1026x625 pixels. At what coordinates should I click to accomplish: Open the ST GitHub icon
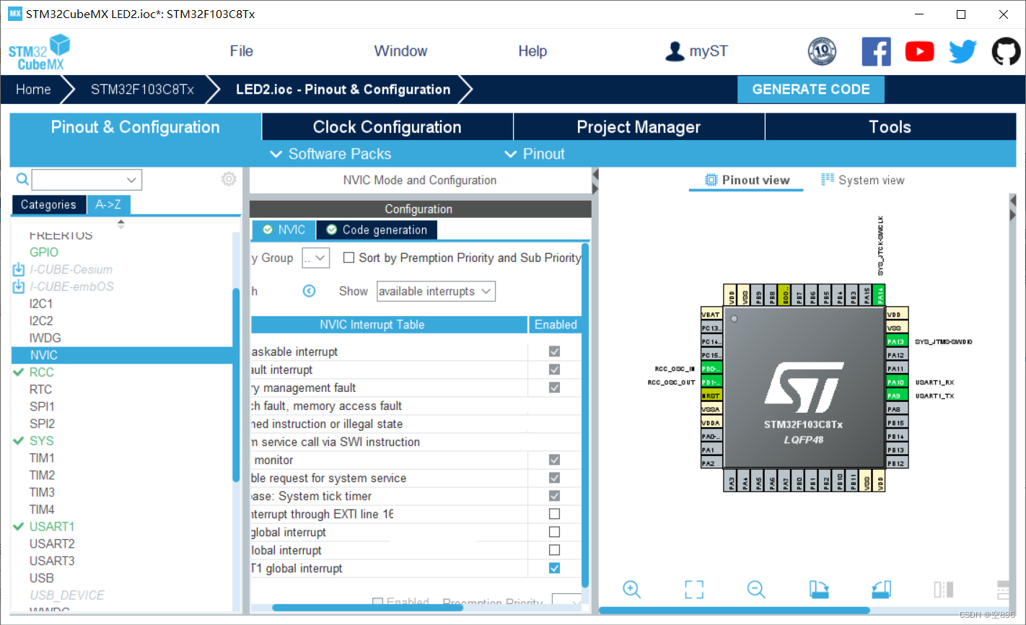[x=1006, y=52]
